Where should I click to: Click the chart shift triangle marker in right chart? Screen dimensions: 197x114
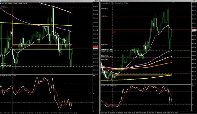click(173, 2)
